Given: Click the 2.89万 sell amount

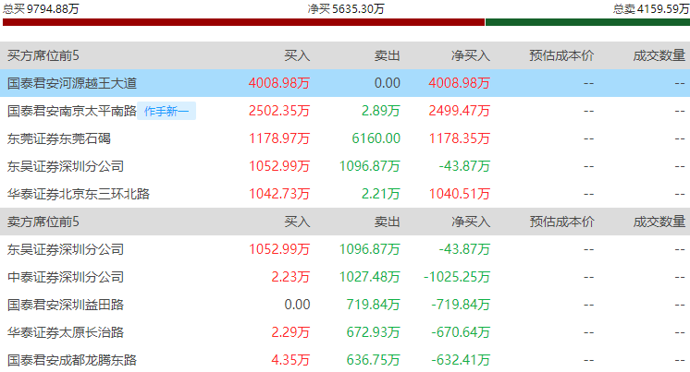Looking at the screenshot, I should point(381,111).
